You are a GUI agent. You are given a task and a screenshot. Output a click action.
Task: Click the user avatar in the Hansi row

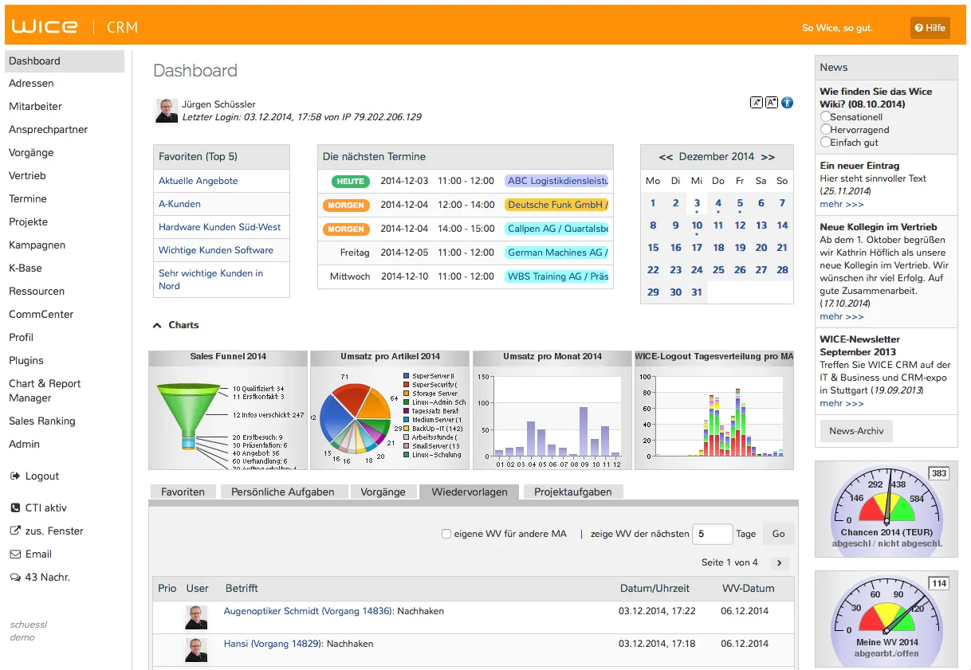(196, 649)
